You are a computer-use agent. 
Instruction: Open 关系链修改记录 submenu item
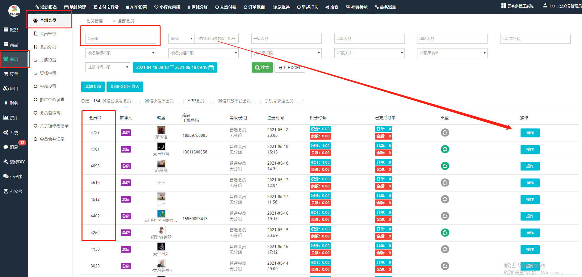[54, 126]
